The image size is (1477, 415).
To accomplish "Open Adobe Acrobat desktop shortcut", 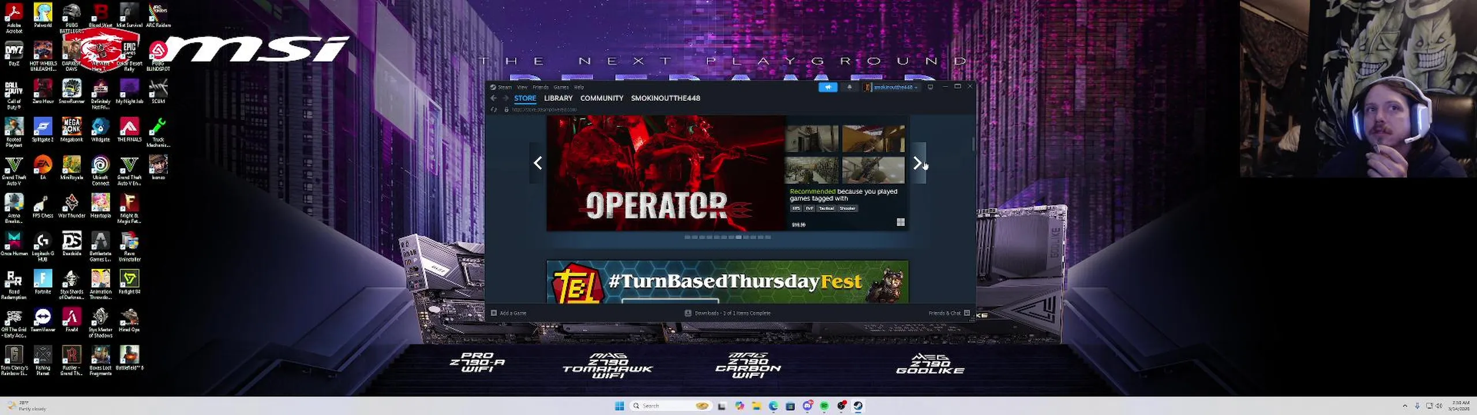I will coord(14,17).
